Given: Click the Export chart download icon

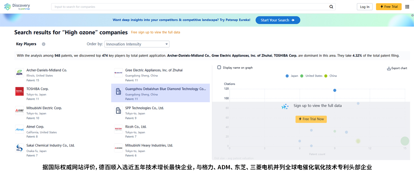Looking at the screenshot, I should [x=389, y=68].
